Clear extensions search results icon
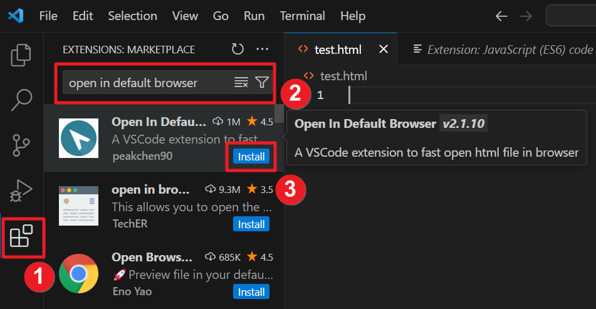The image size is (596, 309). point(241,82)
